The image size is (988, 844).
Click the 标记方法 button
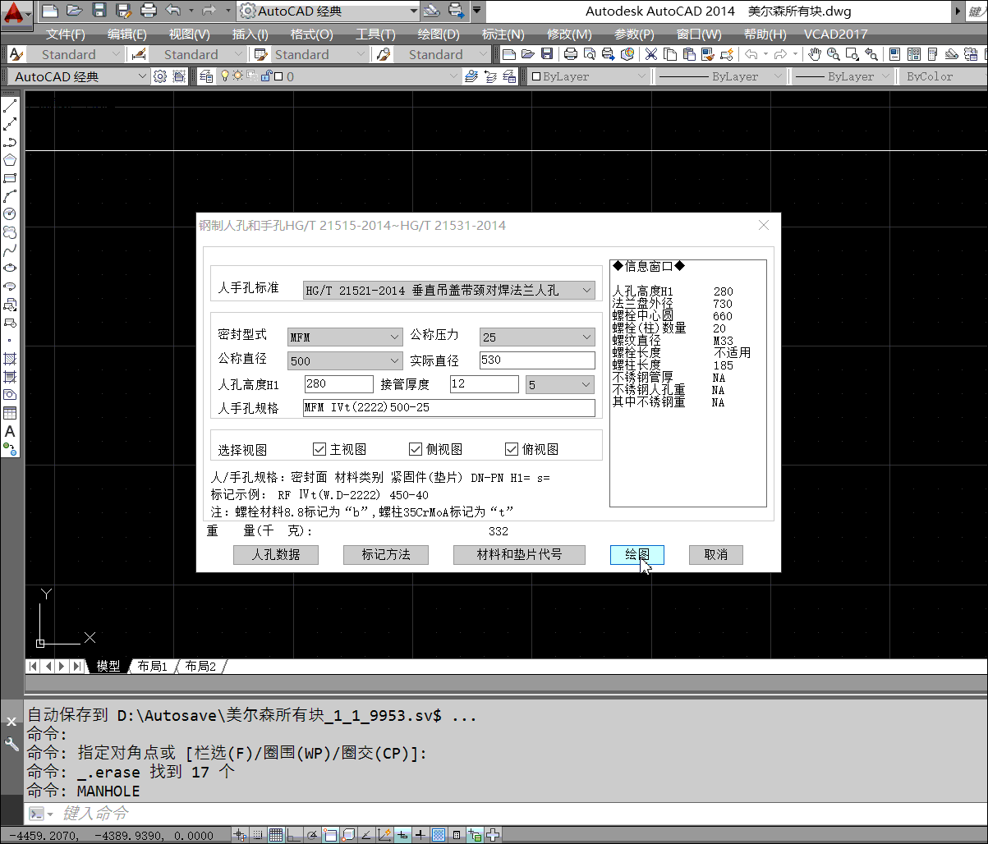[x=386, y=554]
